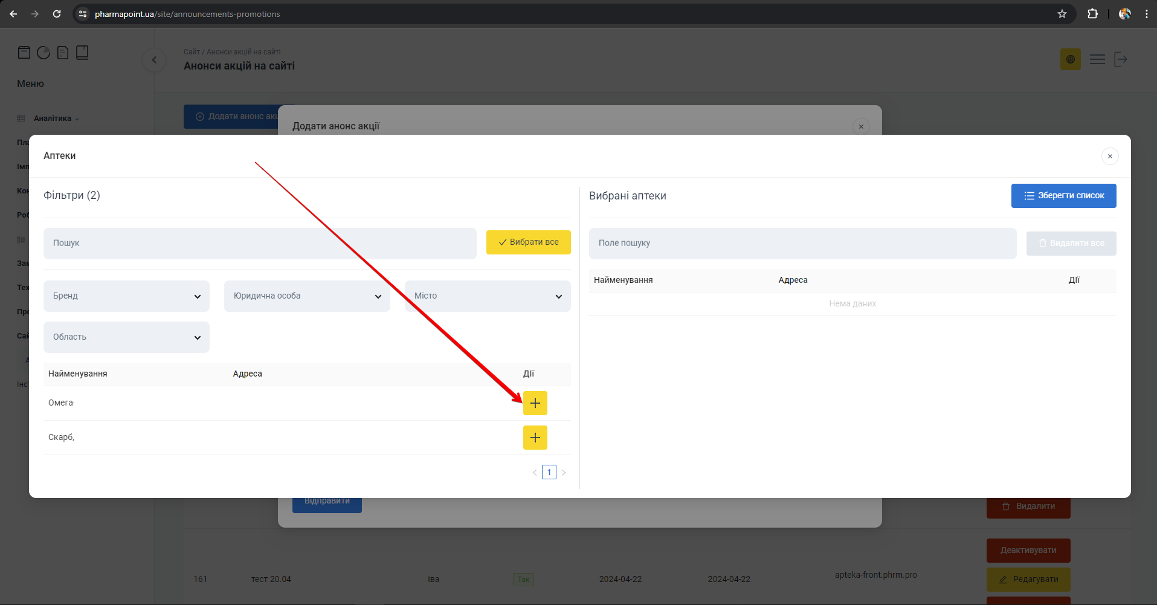The height and width of the screenshot is (605, 1157).
Task: Select pagination page 1
Action: coord(549,472)
